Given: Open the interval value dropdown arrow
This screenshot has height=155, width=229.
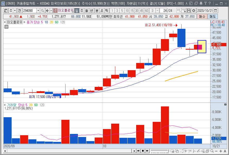Looking at the screenshot, I should click(x=157, y=11).
